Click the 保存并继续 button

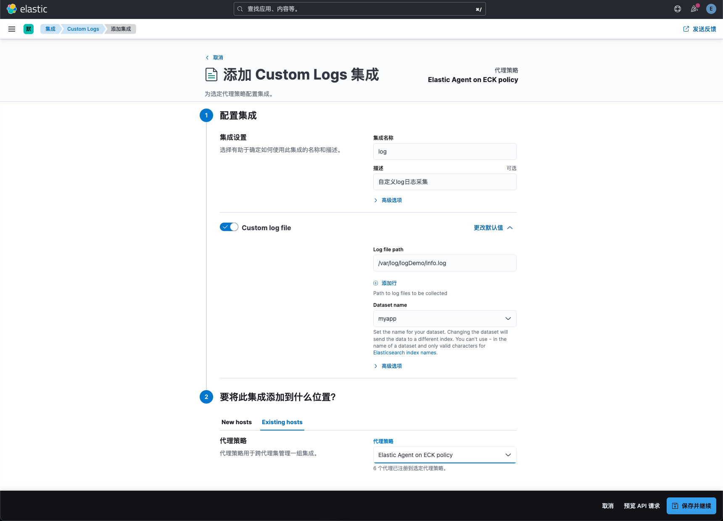tap(691, 506)
